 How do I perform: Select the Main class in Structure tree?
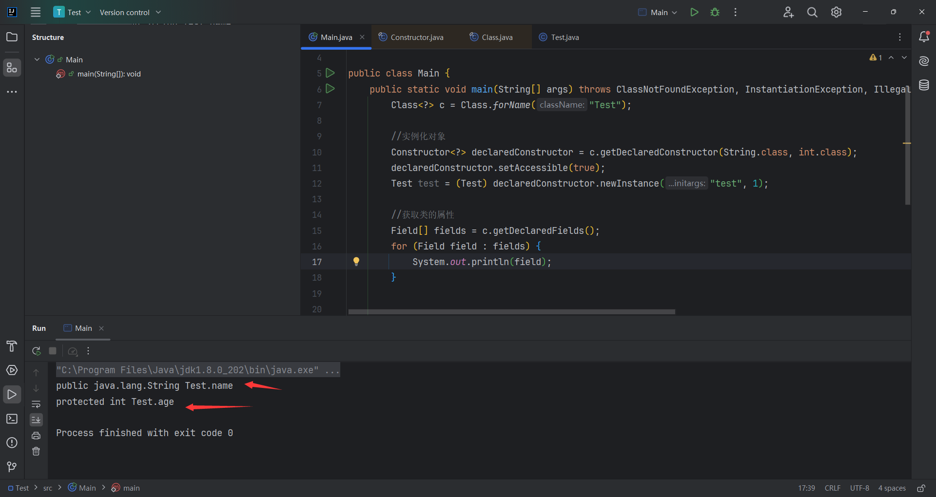pyautogui.click(x=74, y=59)
